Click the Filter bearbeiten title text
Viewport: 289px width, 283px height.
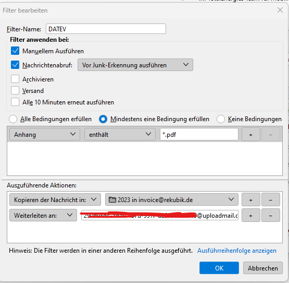click(25, 10)
